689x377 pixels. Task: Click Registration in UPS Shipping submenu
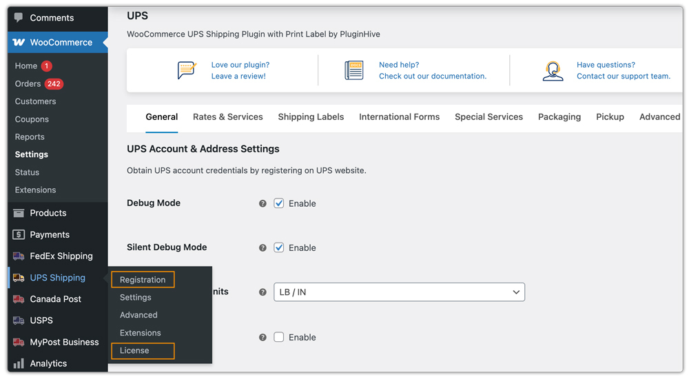pos(143,280)
